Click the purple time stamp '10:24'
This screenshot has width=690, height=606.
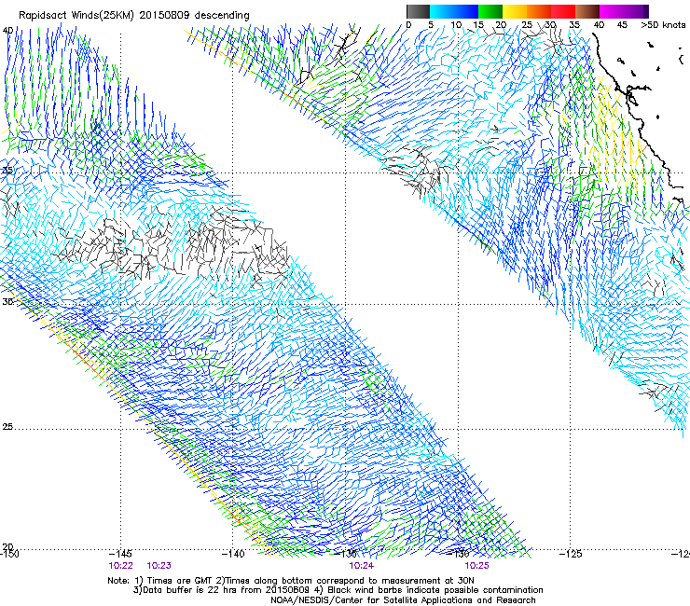point(361,566)
